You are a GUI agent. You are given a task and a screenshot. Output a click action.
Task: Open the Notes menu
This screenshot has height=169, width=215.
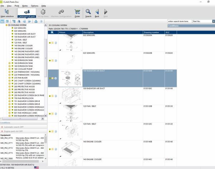click(25, 6)
